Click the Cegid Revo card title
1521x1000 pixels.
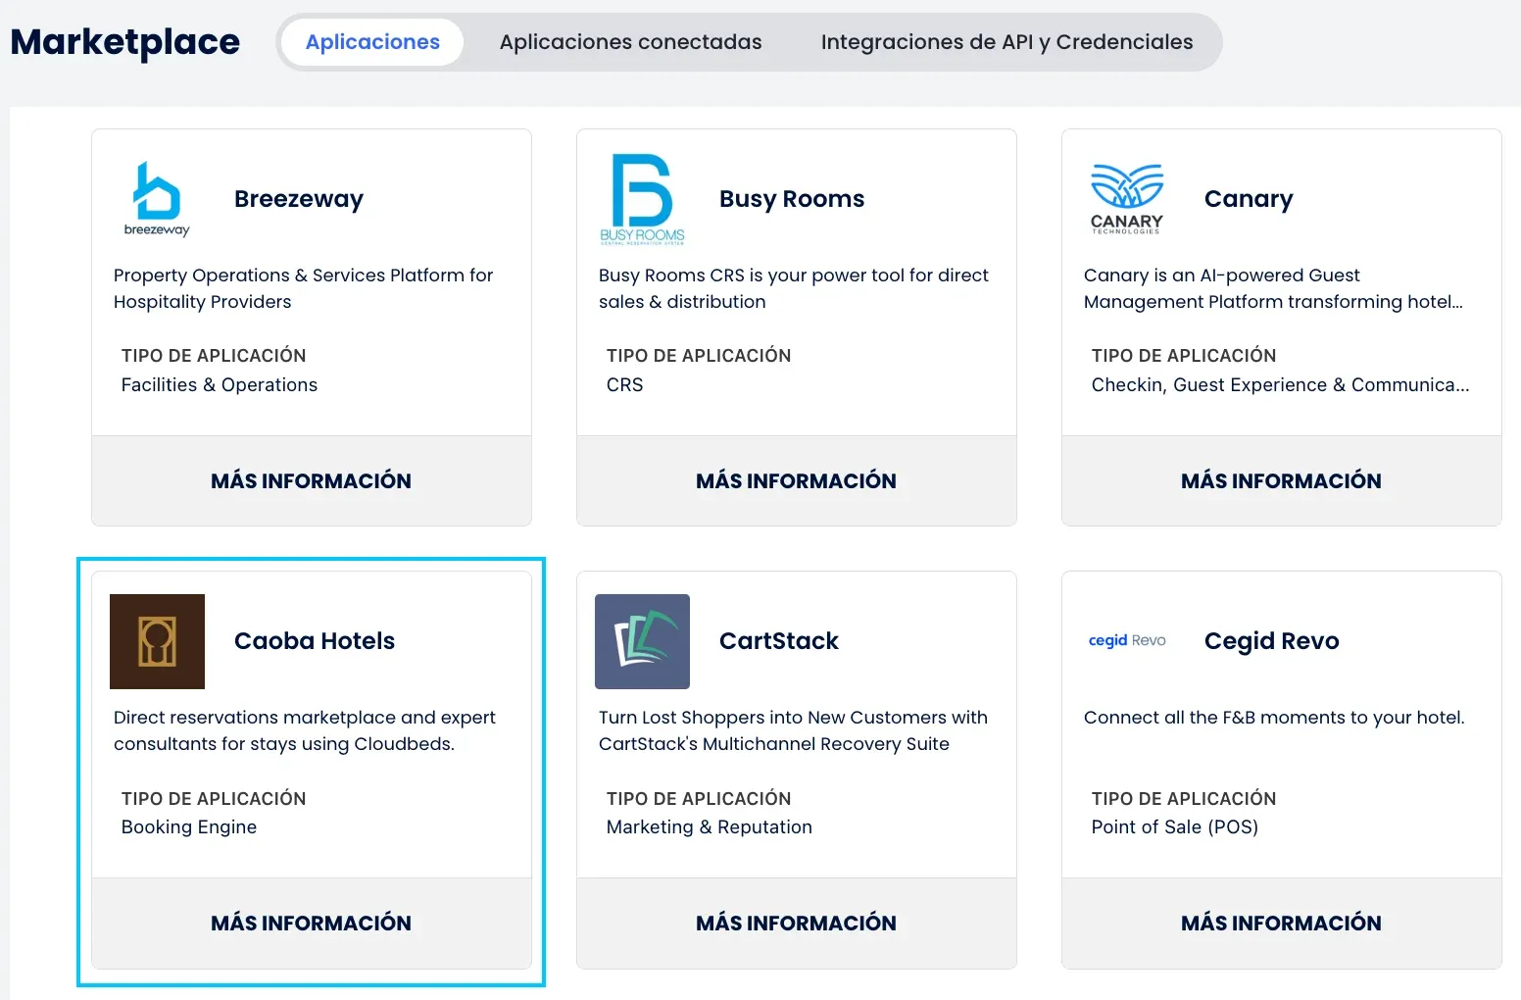coord(1271,641)
